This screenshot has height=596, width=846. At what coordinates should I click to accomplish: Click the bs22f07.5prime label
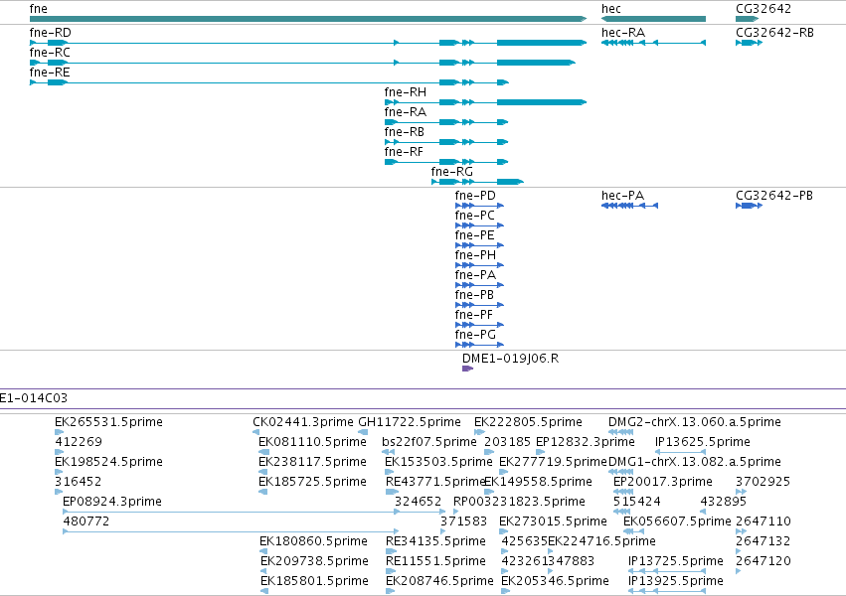tap(429, 442)
